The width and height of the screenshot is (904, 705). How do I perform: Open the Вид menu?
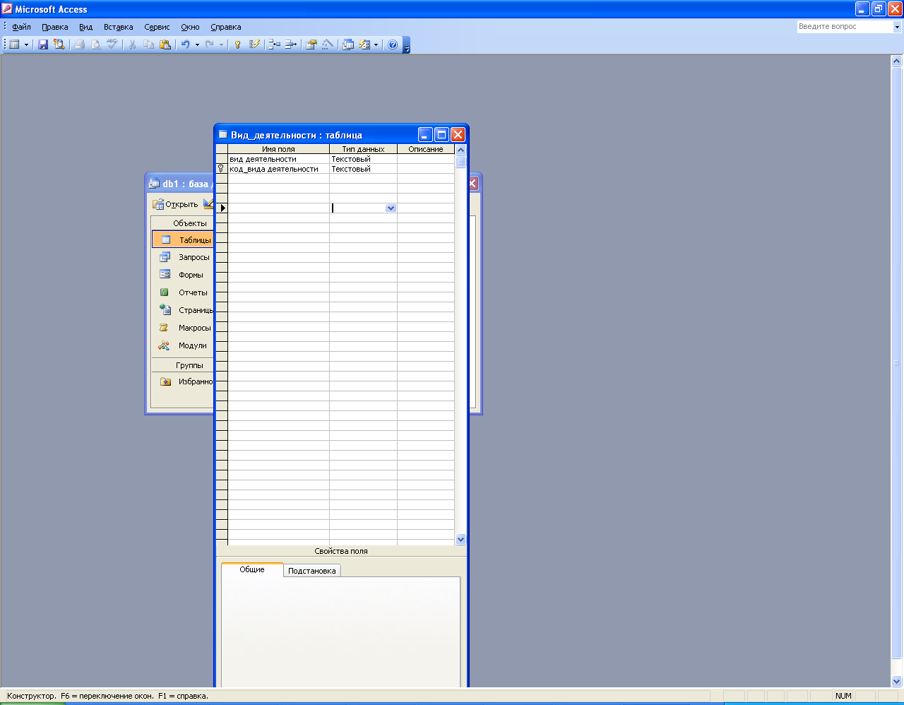pyautogui.click(x=85, y=27)
